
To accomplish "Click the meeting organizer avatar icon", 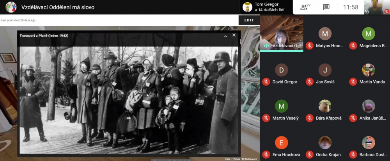I will click(x=11, y=7).
